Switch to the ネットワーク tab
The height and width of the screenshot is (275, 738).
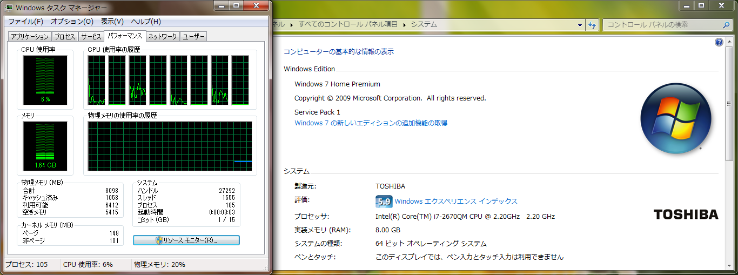(163, 37)
